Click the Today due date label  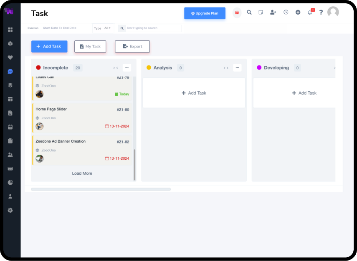point(122,94)
